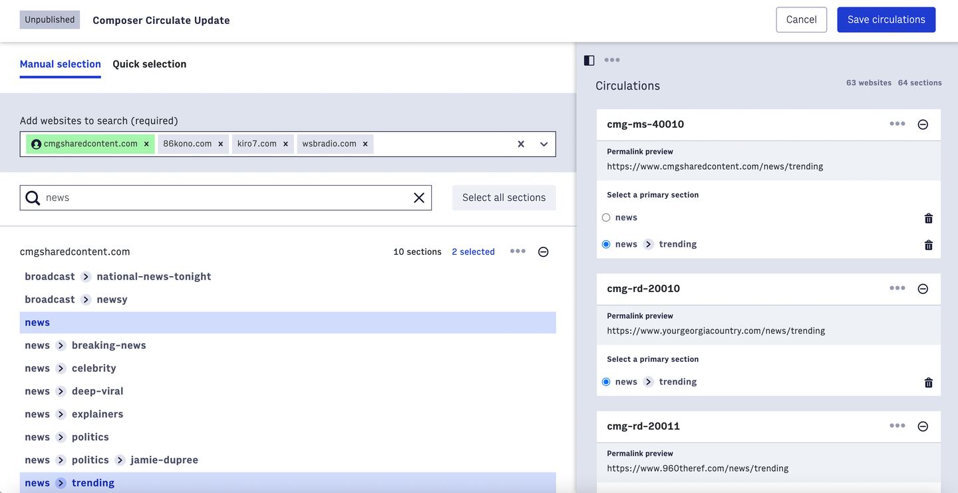This screenshot has width=958, height=493.
Task: Switch to Quick selection tab
Action: (x=149, y=64)
